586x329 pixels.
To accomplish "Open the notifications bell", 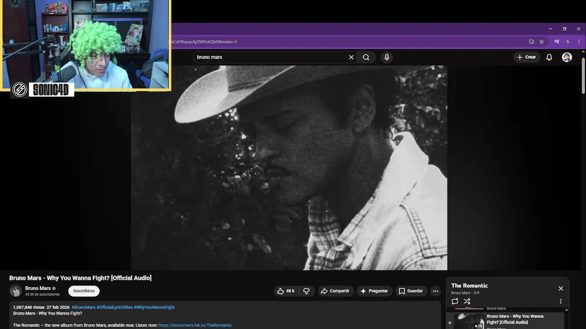I will (549, 57).
